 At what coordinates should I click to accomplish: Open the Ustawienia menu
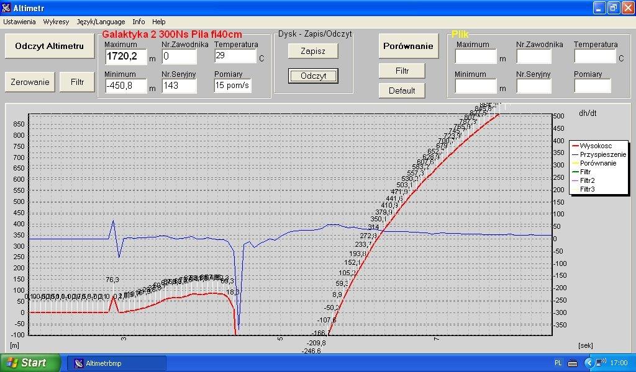19,22
